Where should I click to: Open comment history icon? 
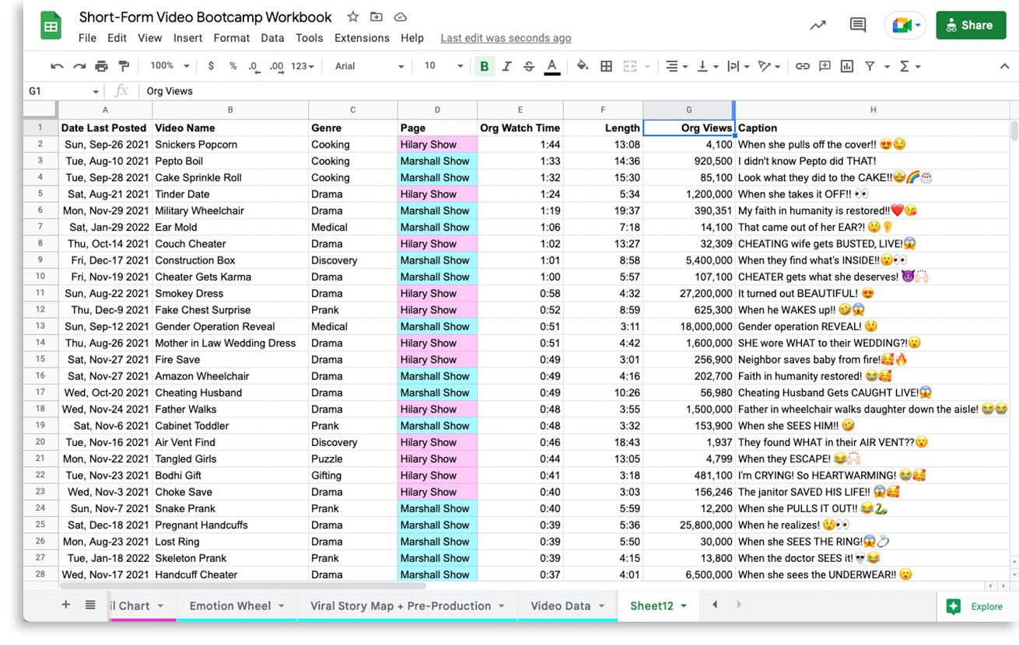(x=857, y=25)
